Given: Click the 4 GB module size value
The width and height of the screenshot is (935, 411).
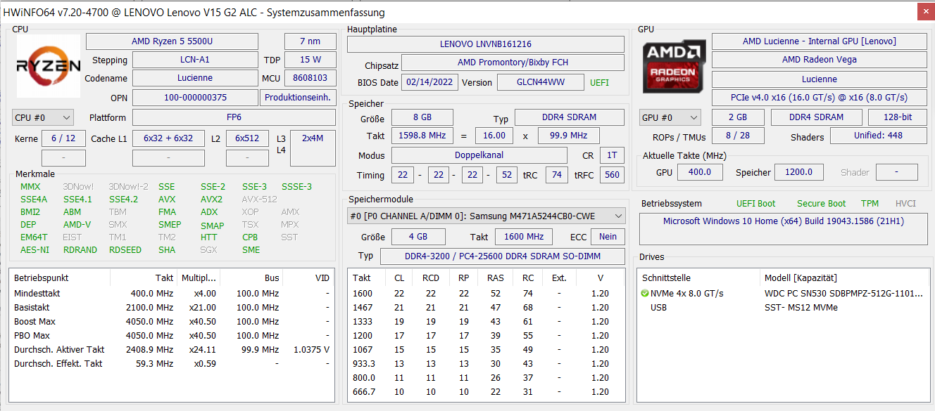Looking at the screenshot, I should pos(418,237).
